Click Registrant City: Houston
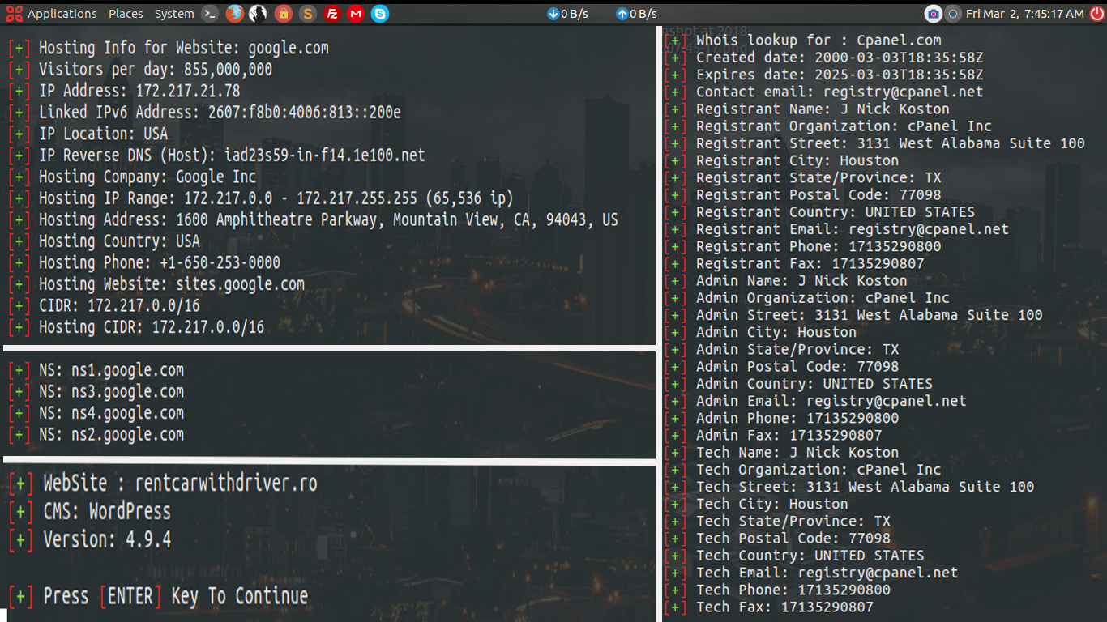The width and height of the screenshot is (1107, 622). click(782, 160)
